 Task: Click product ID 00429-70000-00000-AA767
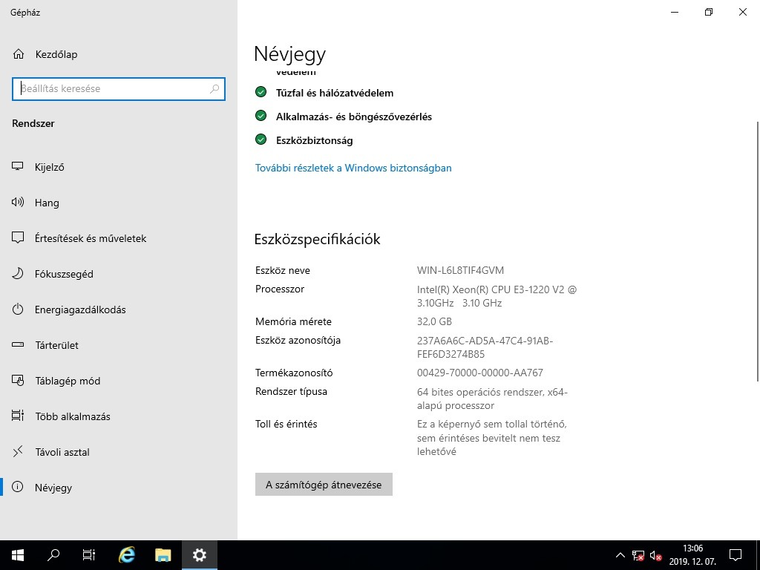[480, 373]
